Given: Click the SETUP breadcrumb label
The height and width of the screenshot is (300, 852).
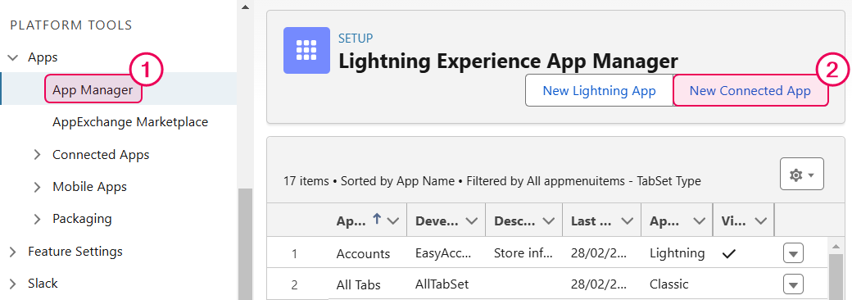Looking at the screenshot, I should (x=356, y=38).
